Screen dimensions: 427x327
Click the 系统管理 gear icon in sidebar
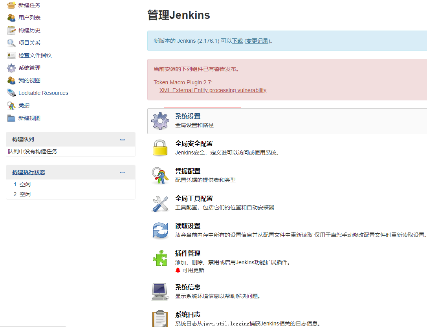coord(11,68)
